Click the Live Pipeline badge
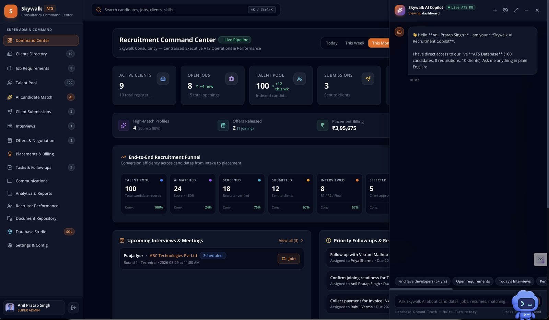Viewport: 549px width, 320px height. [x=235, y=40]
